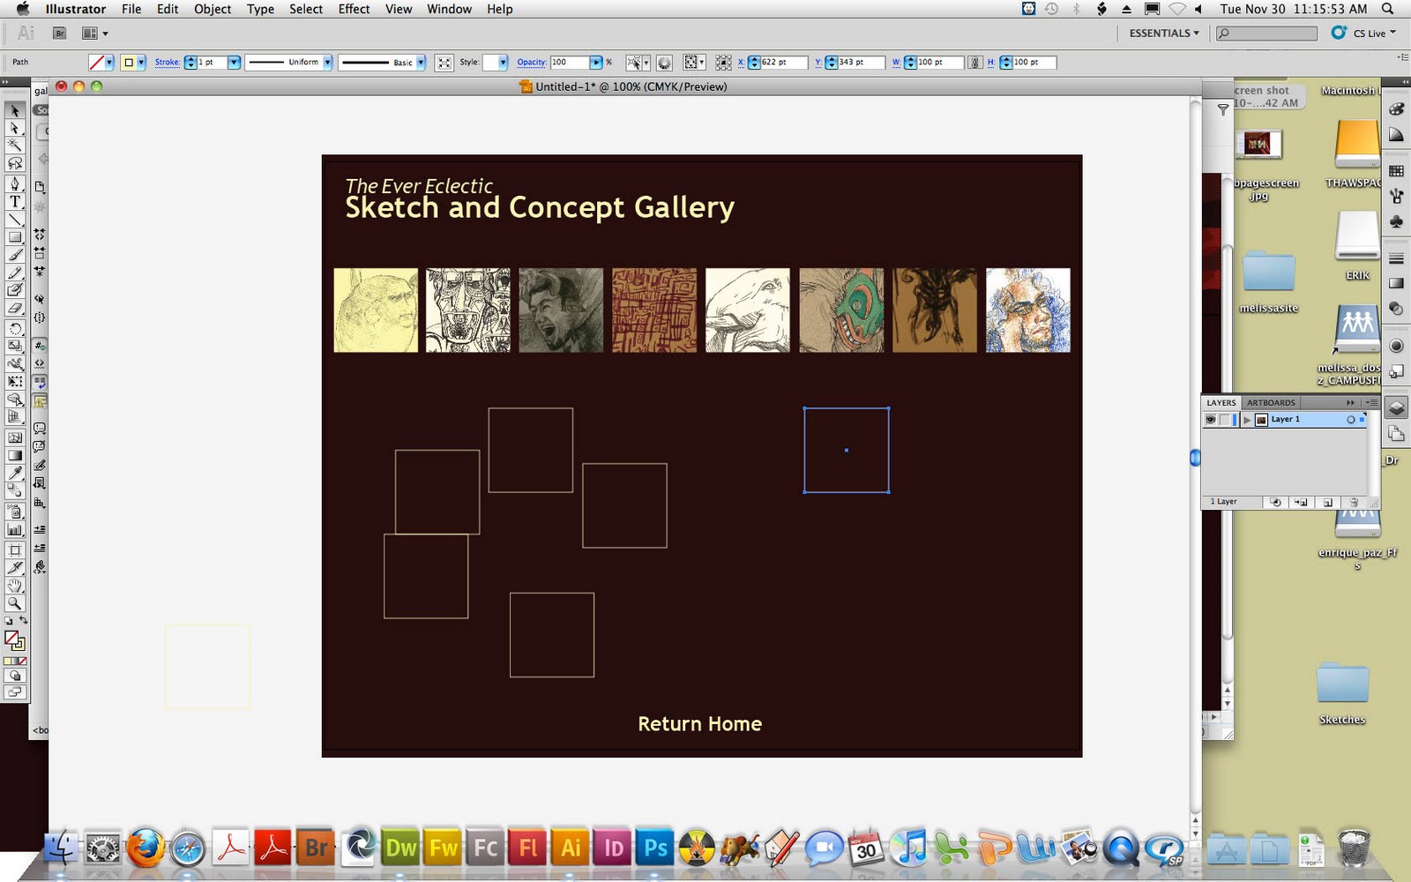The height and width of the screenshot is (882, 1411).
Task: Open Uniform variable width profile dropdown
Action: pos(327,63)
